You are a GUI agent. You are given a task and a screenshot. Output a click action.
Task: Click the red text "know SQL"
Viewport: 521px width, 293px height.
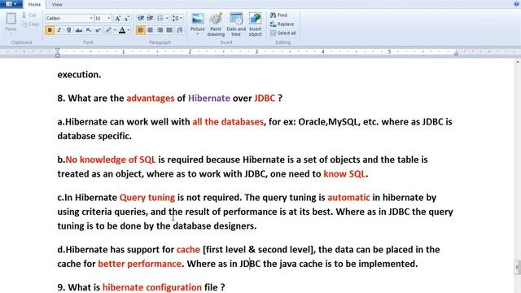click(344, 173)
